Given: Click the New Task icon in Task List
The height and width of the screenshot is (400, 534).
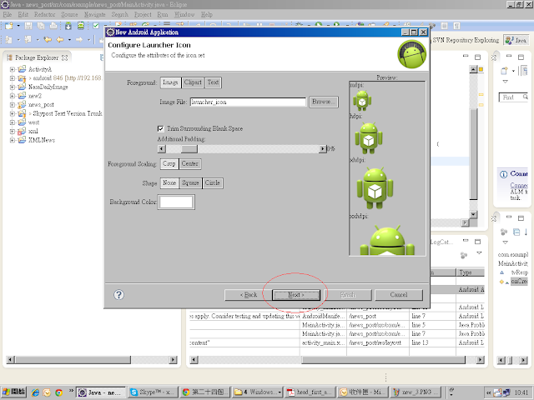Looking at the screenshot, I should click(x=504, y=71).
